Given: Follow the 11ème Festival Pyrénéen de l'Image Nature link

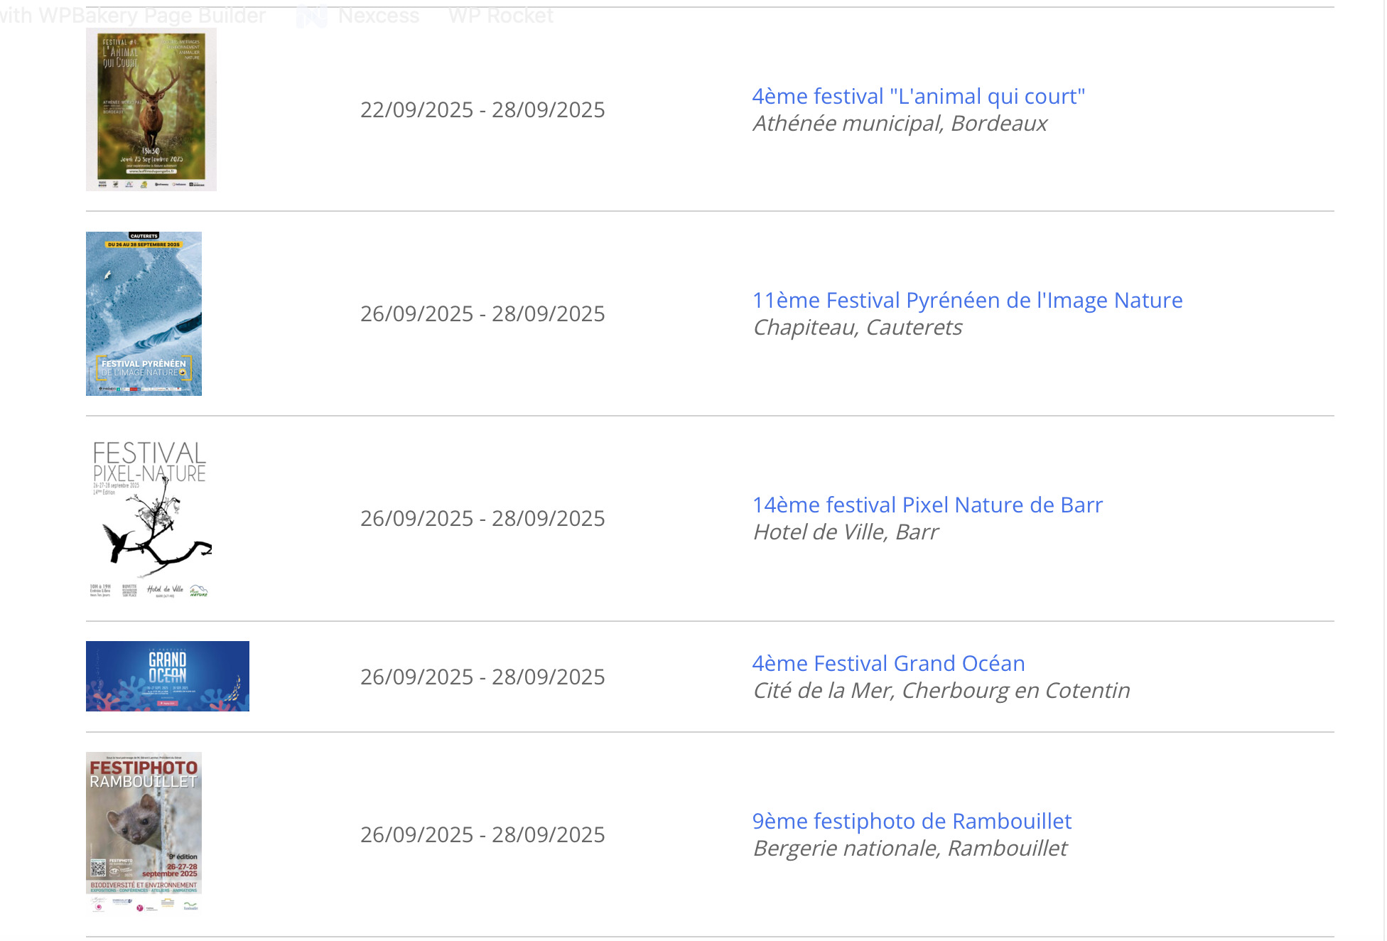Looking at the screenshot, I should (x=967, y=300).
